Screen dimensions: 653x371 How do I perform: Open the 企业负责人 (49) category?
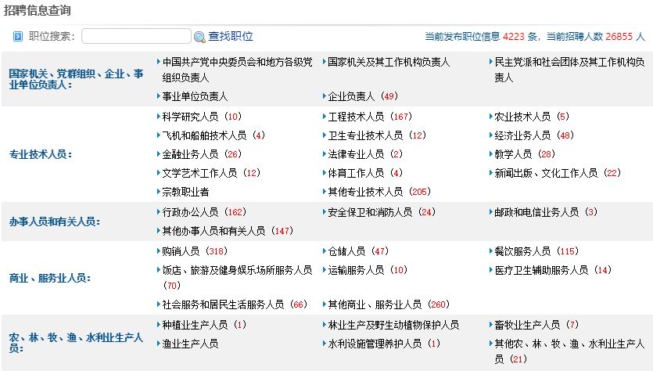click(361, 96)
